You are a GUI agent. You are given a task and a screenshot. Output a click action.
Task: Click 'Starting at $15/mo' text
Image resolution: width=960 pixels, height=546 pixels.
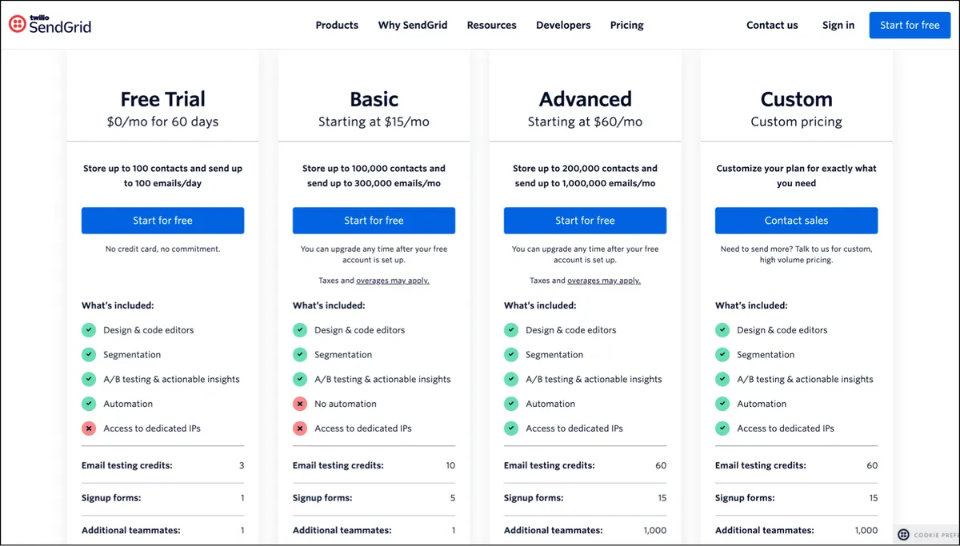pos(374,122)
